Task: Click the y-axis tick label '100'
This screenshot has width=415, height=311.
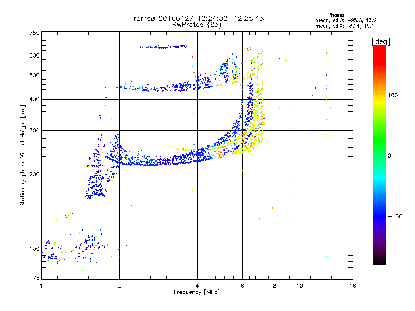Action: [x=34, y=249]
